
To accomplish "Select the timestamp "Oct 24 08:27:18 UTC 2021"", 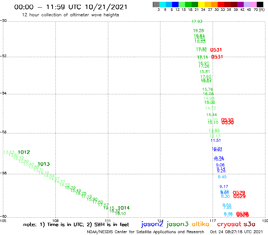I will click(236, 232).
